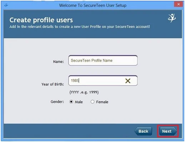Image resolution: width=185 pixels, height=142 pixels.
Task: Go back with the Back button
Action: [x=143, y=131]
